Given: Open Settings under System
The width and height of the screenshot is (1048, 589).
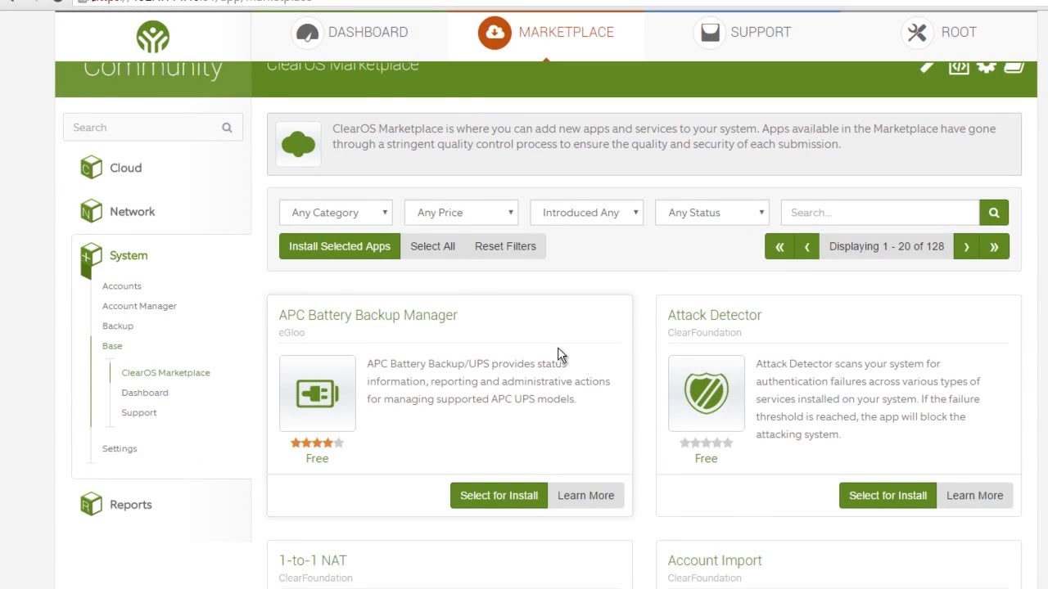Looking at the screenshot, I should (120, 448).
